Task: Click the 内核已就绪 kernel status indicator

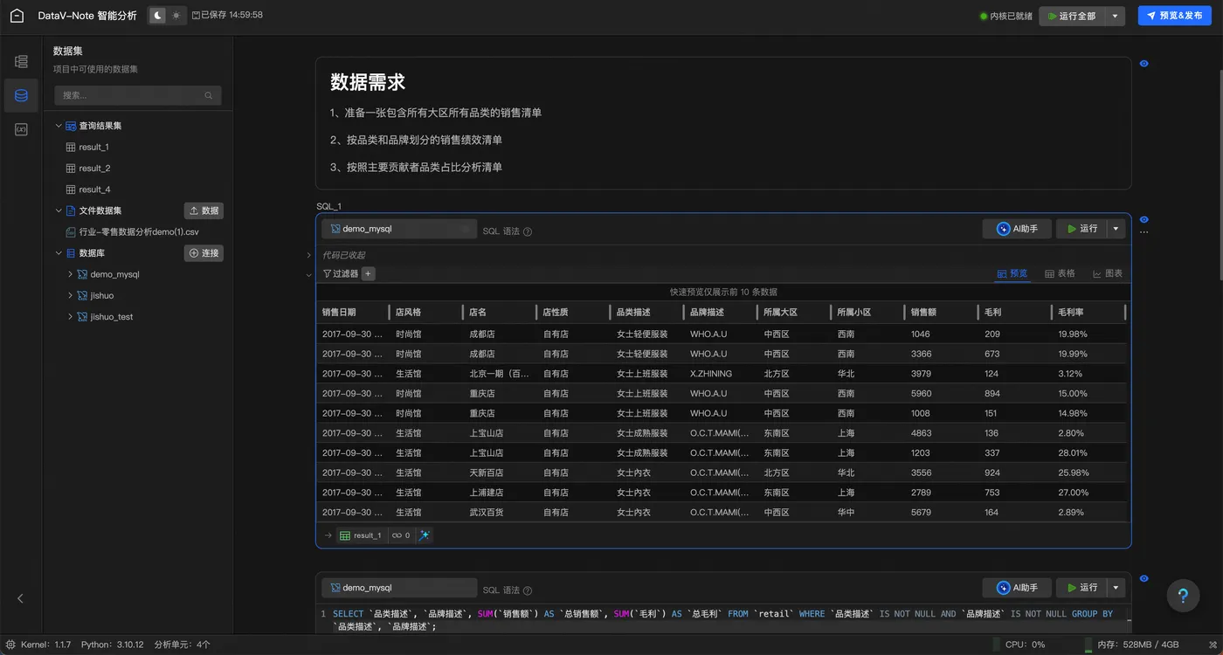Action: pos(1006,16)
